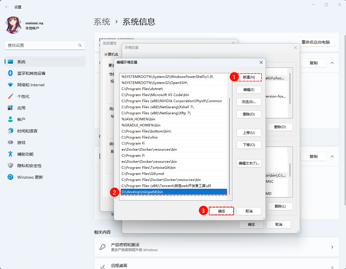Click 新建(N) to add a path entry

point(249,77)
